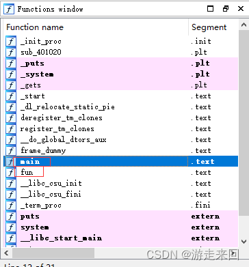
Task: Select the sub_401020 function
Action: coord(41,52)
